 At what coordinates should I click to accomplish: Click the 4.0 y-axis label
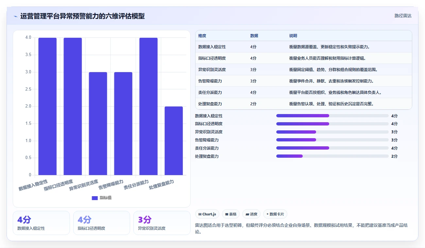pos(28,37)
